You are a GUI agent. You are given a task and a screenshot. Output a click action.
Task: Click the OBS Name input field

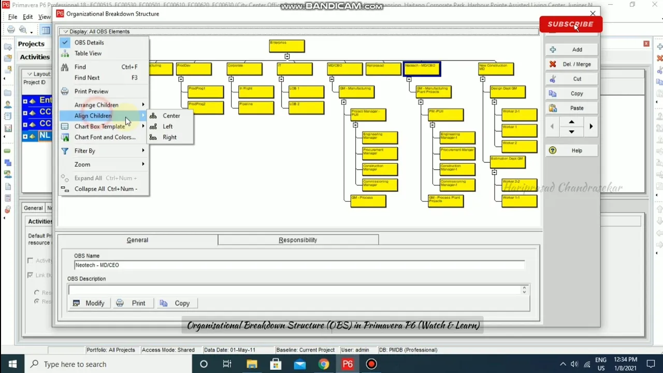(299, 265)
